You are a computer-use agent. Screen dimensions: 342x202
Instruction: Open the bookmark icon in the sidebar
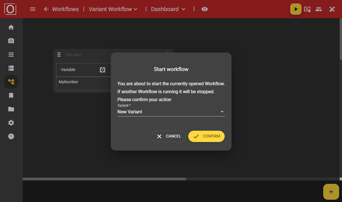pyautogui.click(x=11, y=95)
